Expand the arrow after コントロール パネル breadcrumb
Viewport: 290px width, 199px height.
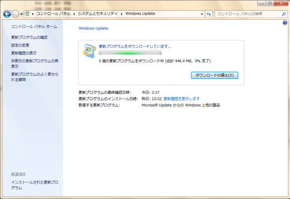pyautogui.click(x=74, y=14)
